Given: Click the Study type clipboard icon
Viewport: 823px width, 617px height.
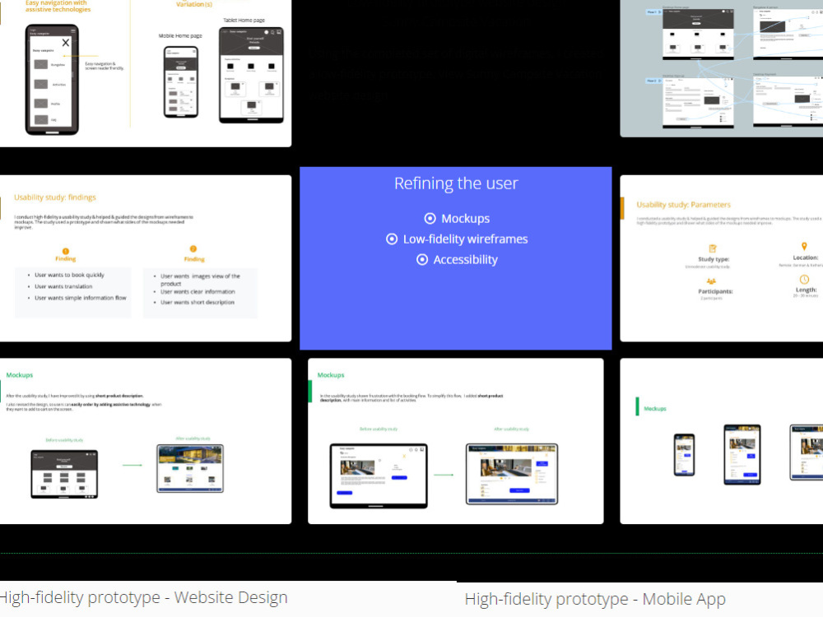Looking at the screenshot, I should click(x=713, y=248).
